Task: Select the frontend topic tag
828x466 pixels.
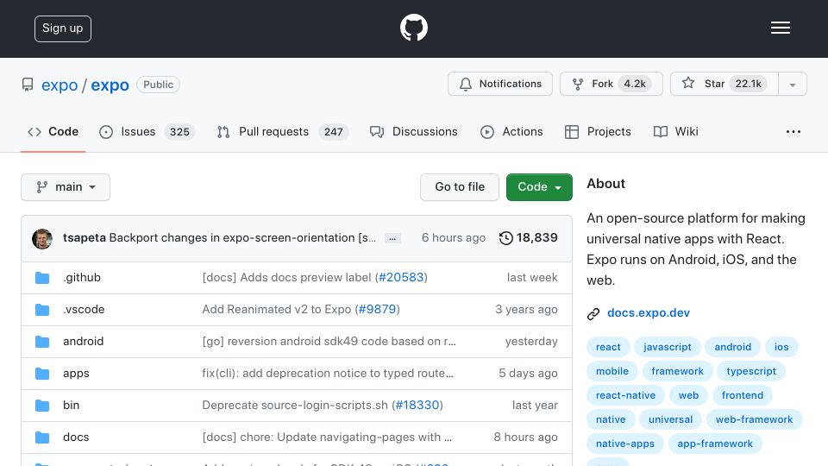Action: (743, 396)
